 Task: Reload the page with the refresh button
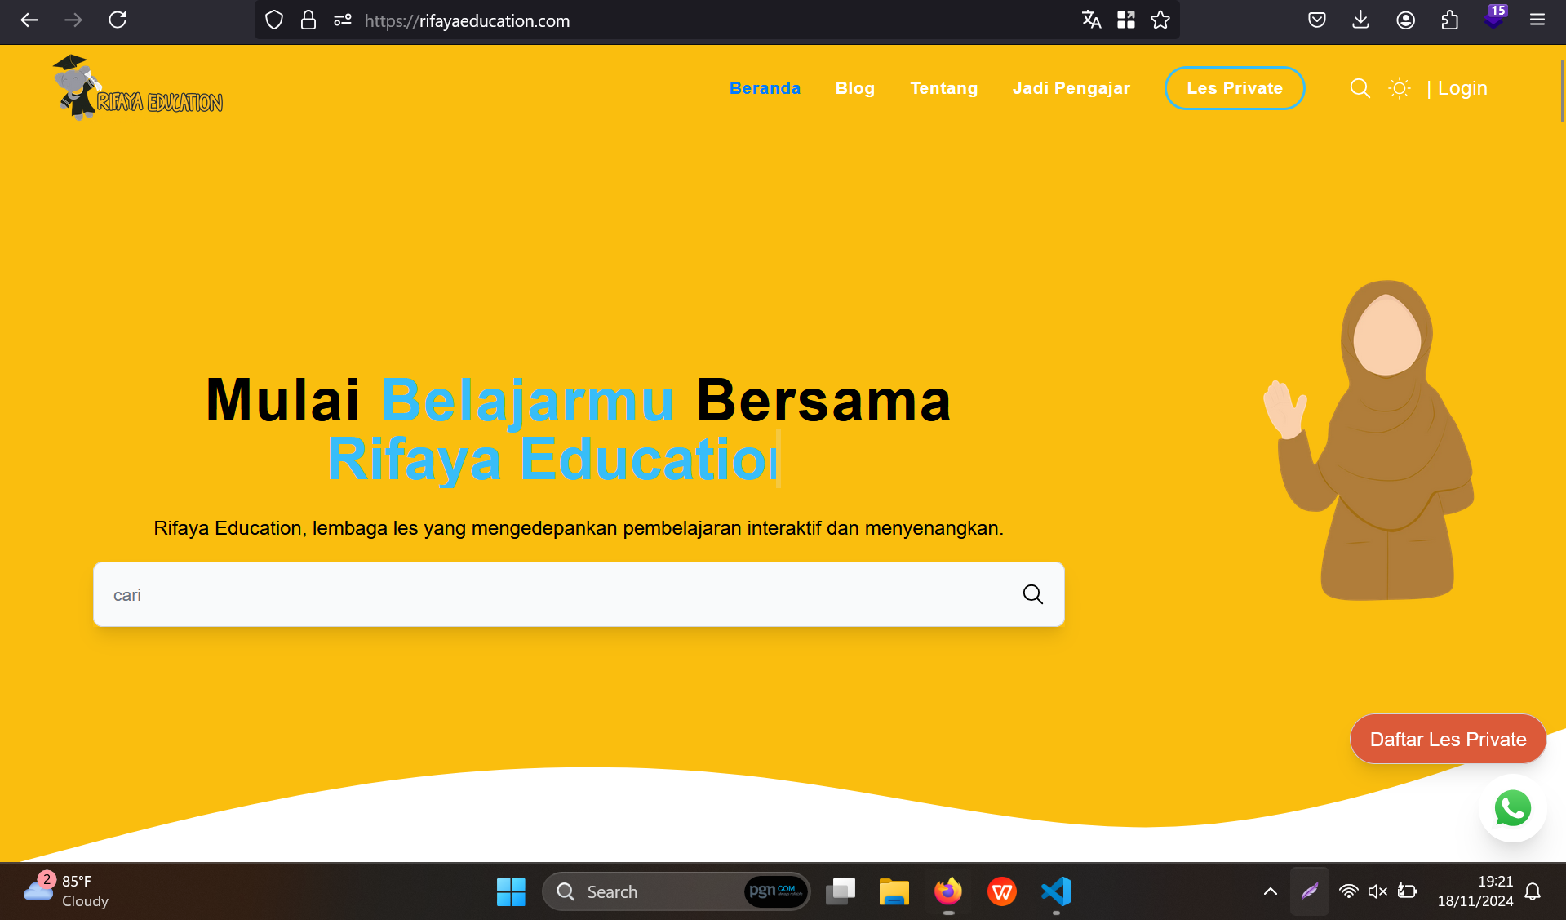[118, 20]
